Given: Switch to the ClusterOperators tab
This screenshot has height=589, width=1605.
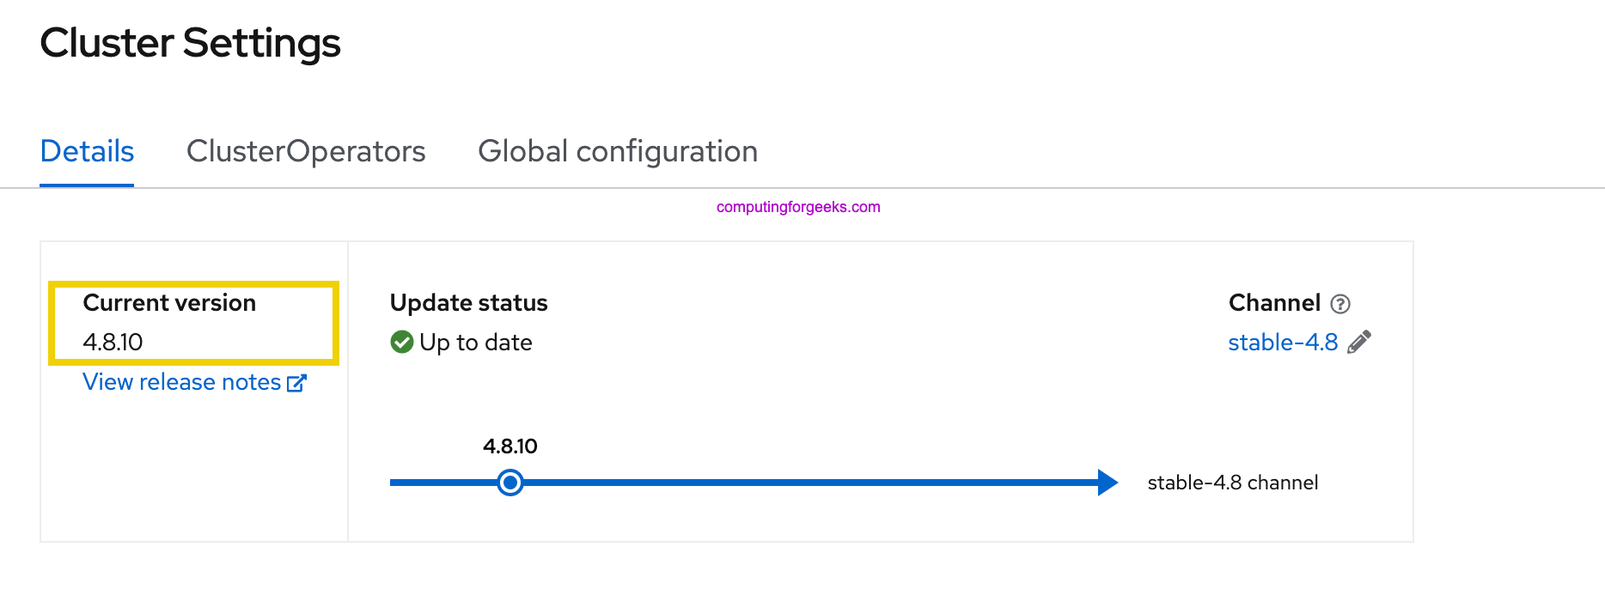Looking at the screenshot, I should (306, 151).
